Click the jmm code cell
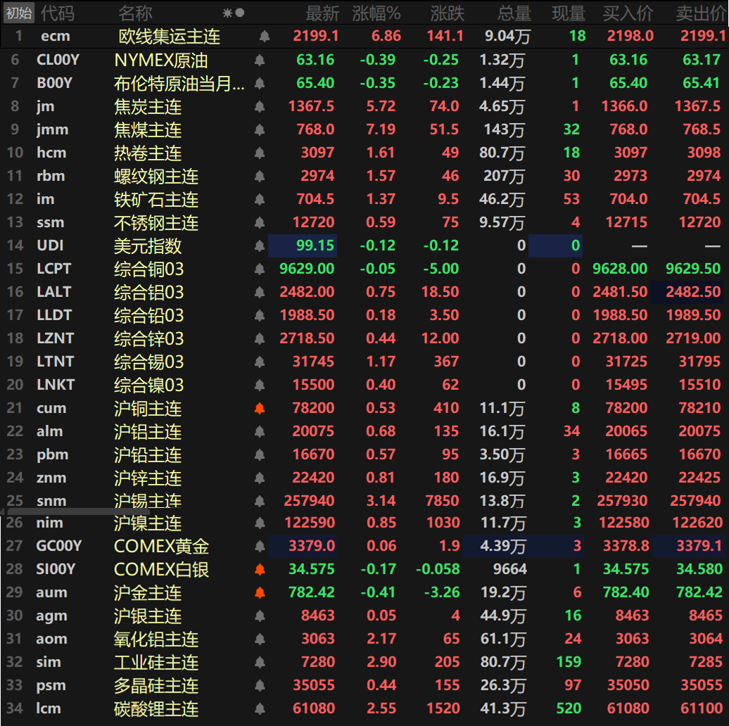 (x=53, y=129)
